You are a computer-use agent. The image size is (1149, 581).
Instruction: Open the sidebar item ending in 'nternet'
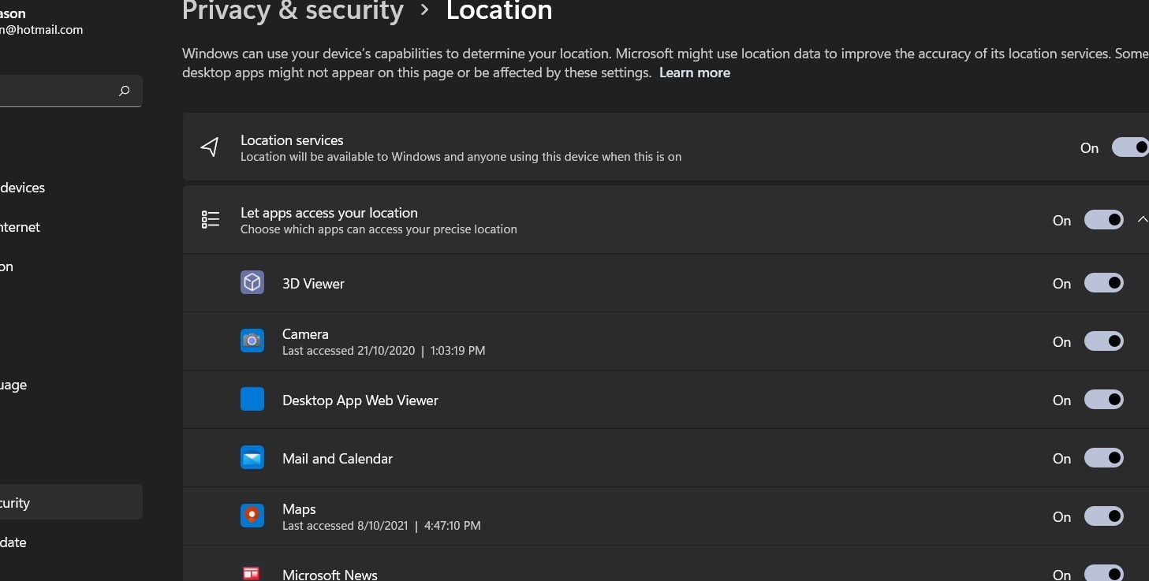[20, 227]
